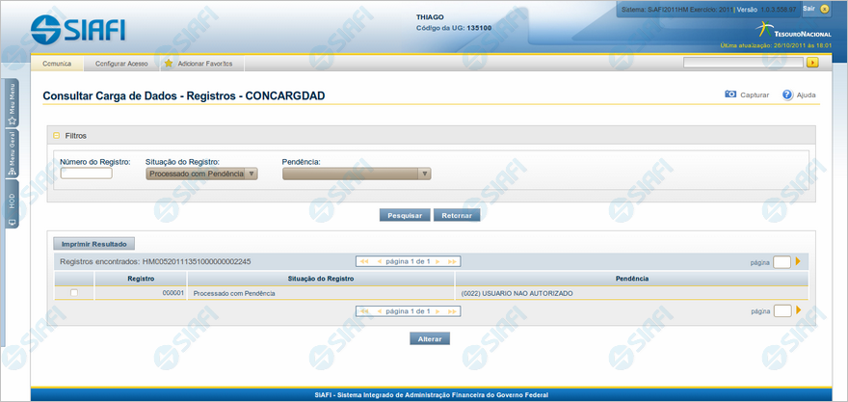Collapse the Filtros section toggle
Screen dimensions: 848x402
[57, 136]
